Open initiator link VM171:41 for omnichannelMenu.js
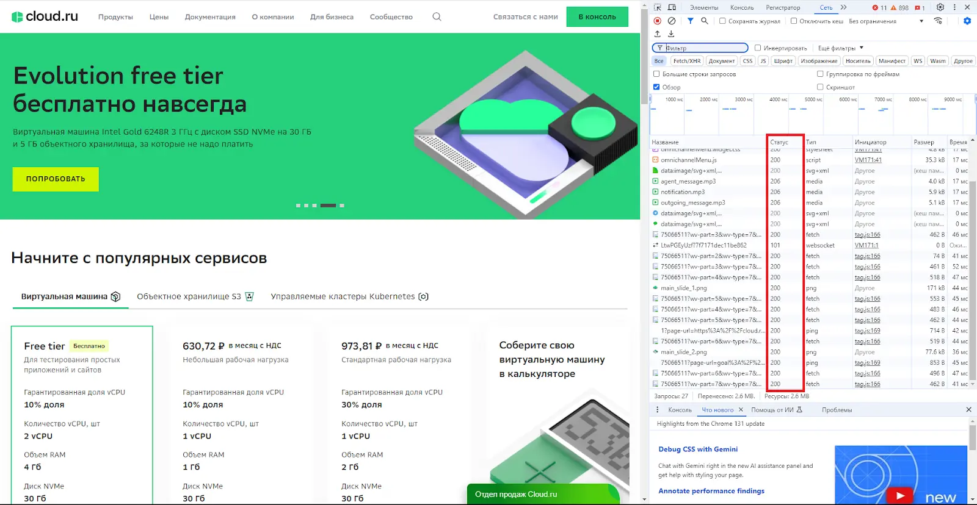The image size is (977, 505). [868, 160]
